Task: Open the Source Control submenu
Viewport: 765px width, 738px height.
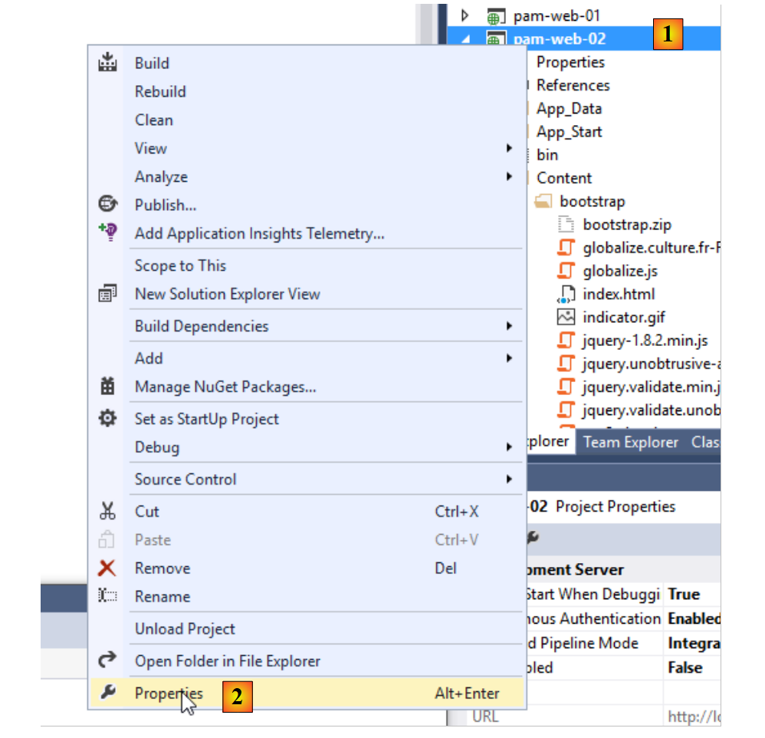Action: [x=509, y=479]
